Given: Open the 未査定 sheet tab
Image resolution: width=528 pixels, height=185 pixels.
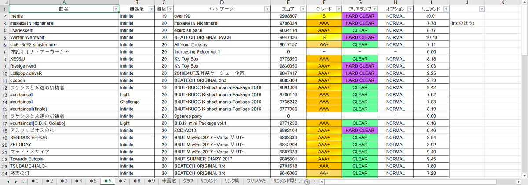Looking at the screenshot, I should point(169,181).
